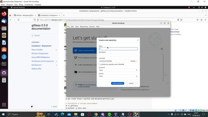Image resolution: width=208 pixels, height=117 pixels.
Task: Open Firefox reader view icon
Action: tap(178, 20)
